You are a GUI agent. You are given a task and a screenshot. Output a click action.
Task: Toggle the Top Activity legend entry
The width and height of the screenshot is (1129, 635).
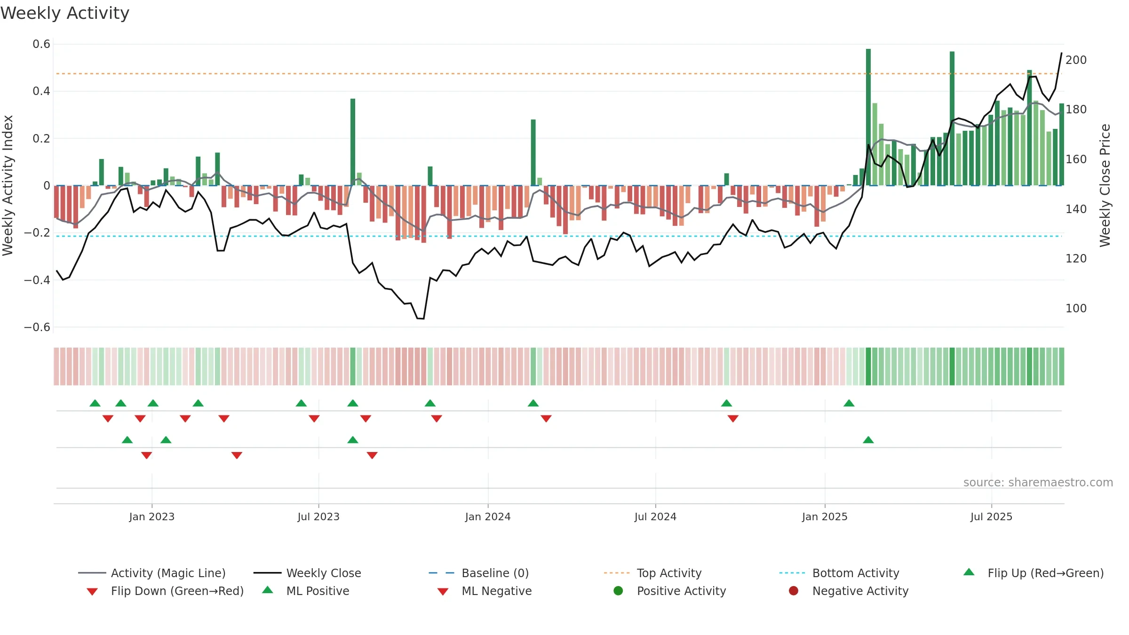(x=652, y=573)
